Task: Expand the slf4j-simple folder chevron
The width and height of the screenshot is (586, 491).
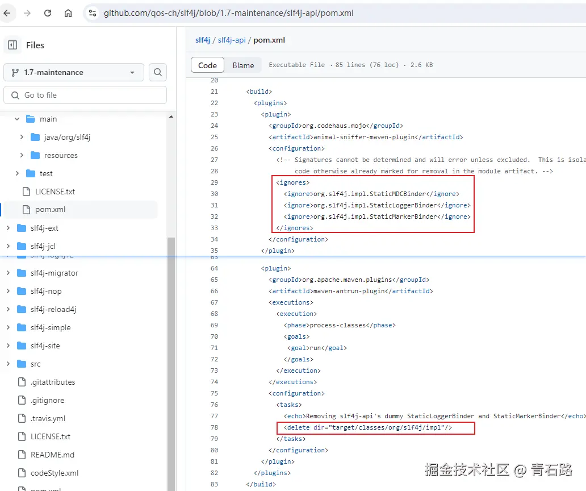Action: click(8, 327)
